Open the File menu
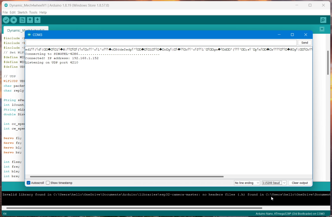This screenshot has height=217, width=332. (5, 12)
